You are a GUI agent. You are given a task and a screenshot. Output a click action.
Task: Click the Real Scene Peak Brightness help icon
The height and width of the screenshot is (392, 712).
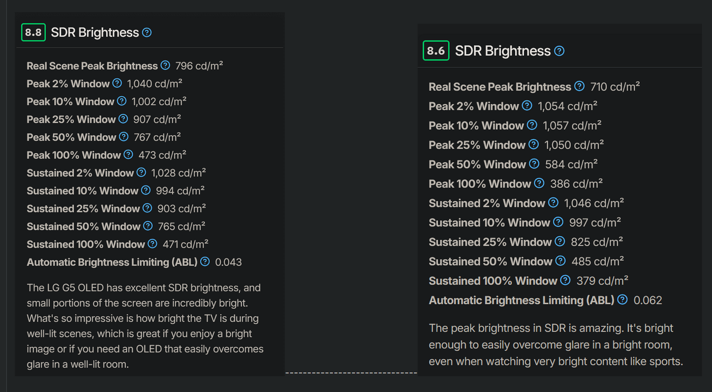pos(165,65)
